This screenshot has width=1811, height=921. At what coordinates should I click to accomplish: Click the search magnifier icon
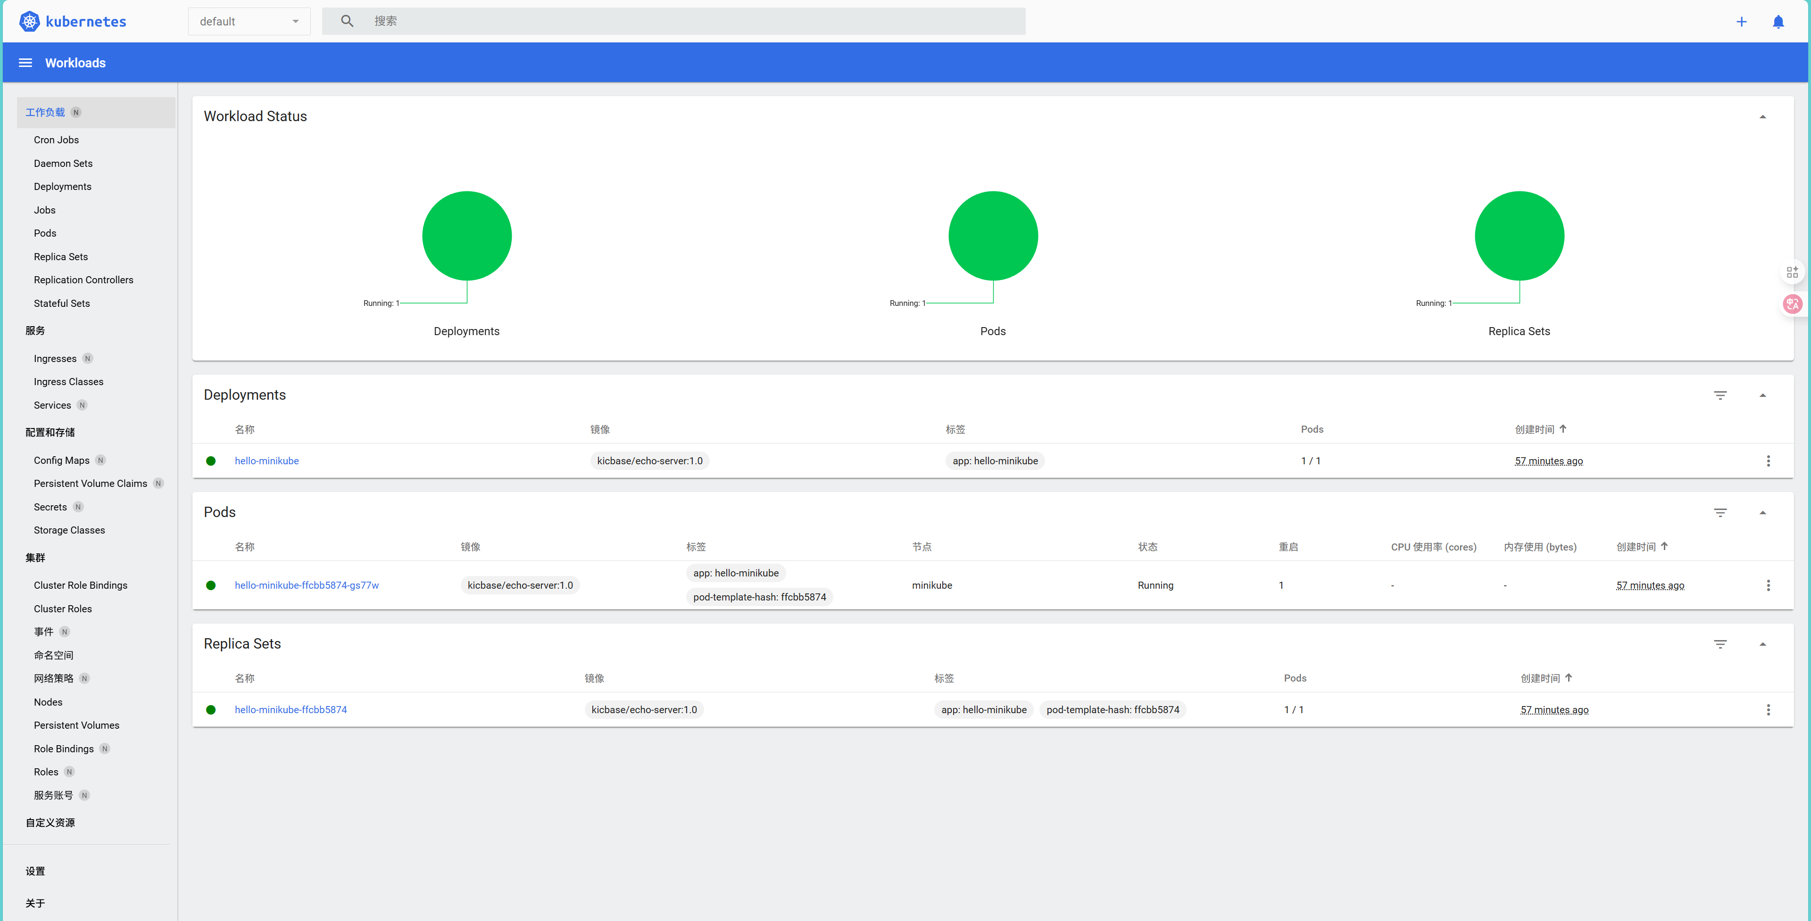click(x=347, y=21)
